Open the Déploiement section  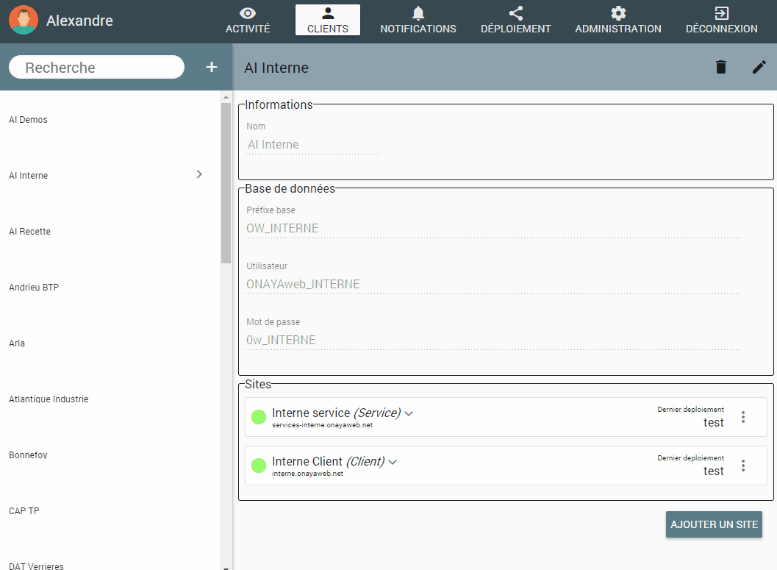(515, 21)
